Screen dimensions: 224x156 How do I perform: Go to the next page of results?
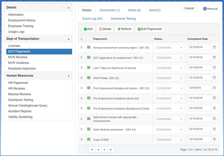pyautogui.click(x=104, y=150)
